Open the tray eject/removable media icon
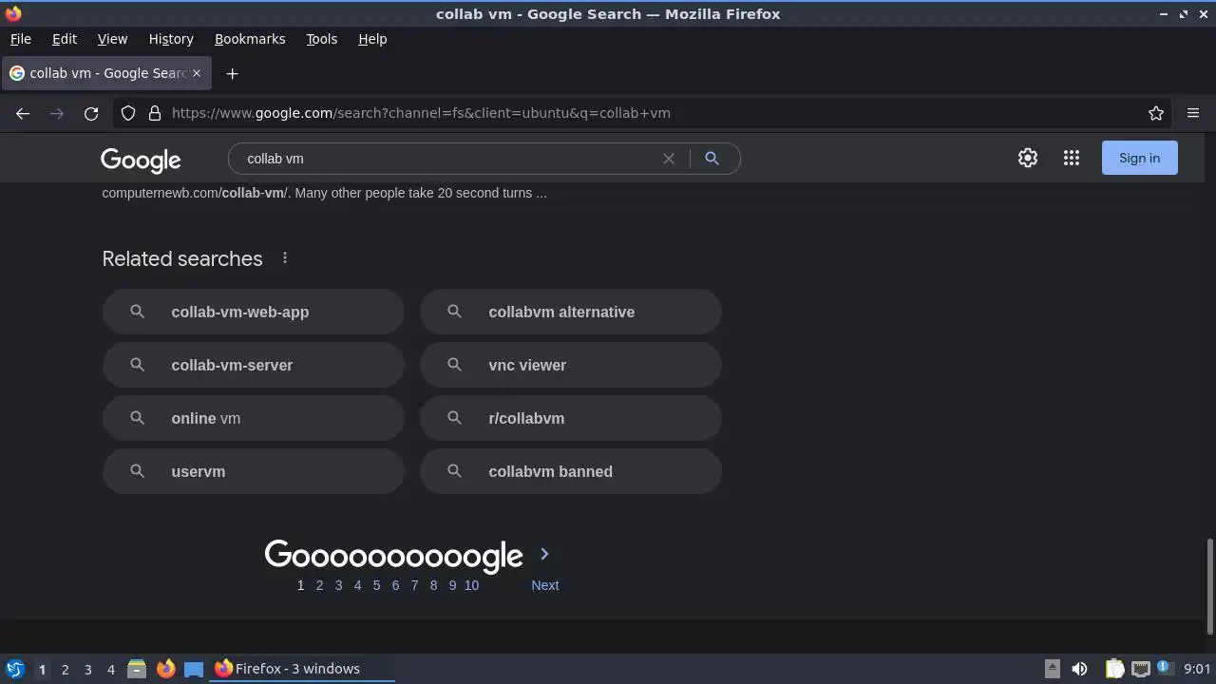The width and height of the screenshot is (1216, 684). (x=1053, y=669)
